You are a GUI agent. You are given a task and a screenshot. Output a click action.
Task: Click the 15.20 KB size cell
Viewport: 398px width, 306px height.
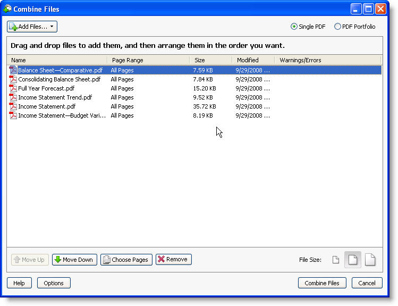point(205,88)
